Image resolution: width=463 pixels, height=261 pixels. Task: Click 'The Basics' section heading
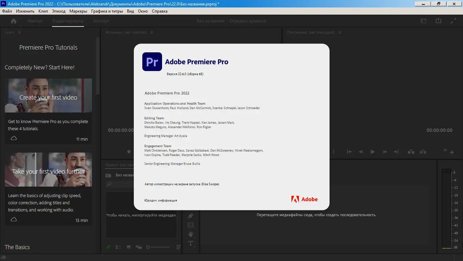pyautogui.click(x=17, y=247)
